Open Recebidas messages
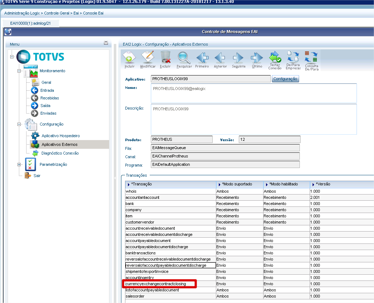The width and height of the screenshot is (374, 303). tap(49, 98)
